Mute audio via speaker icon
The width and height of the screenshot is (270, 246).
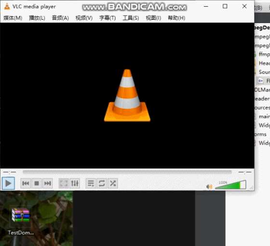point(209,186)
